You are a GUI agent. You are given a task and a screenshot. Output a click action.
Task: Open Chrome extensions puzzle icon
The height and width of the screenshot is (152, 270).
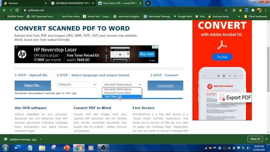tap(253, 10)
